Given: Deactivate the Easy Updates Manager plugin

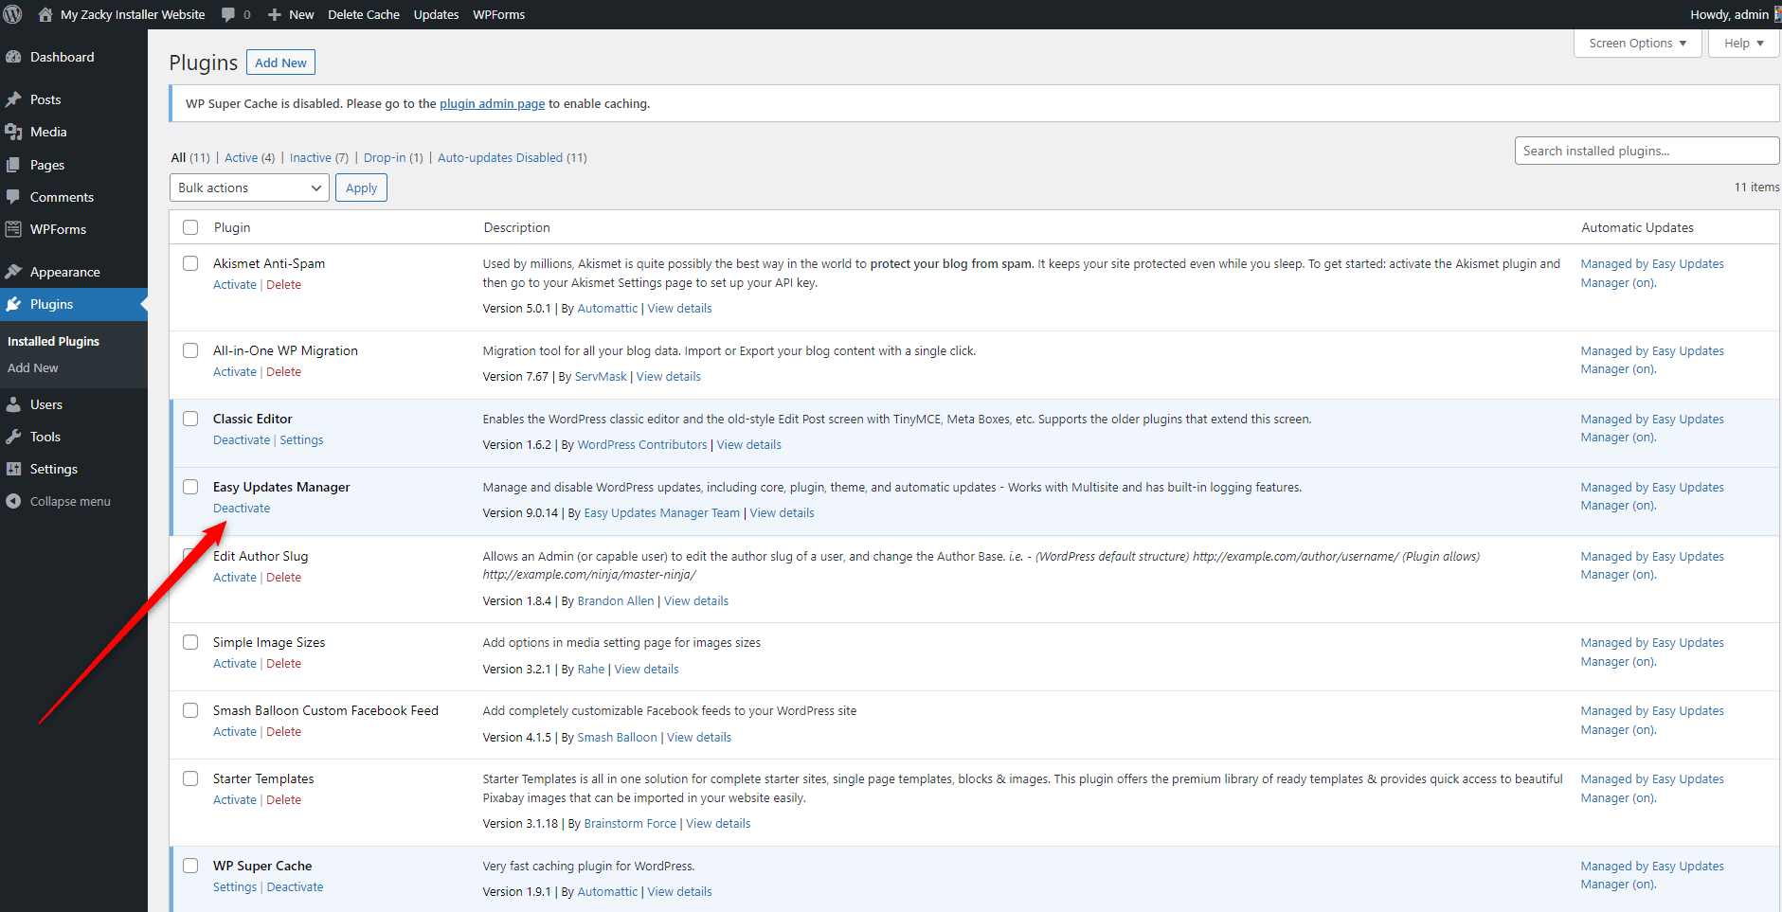Looking at the screenshot, I should coord(241,508).
